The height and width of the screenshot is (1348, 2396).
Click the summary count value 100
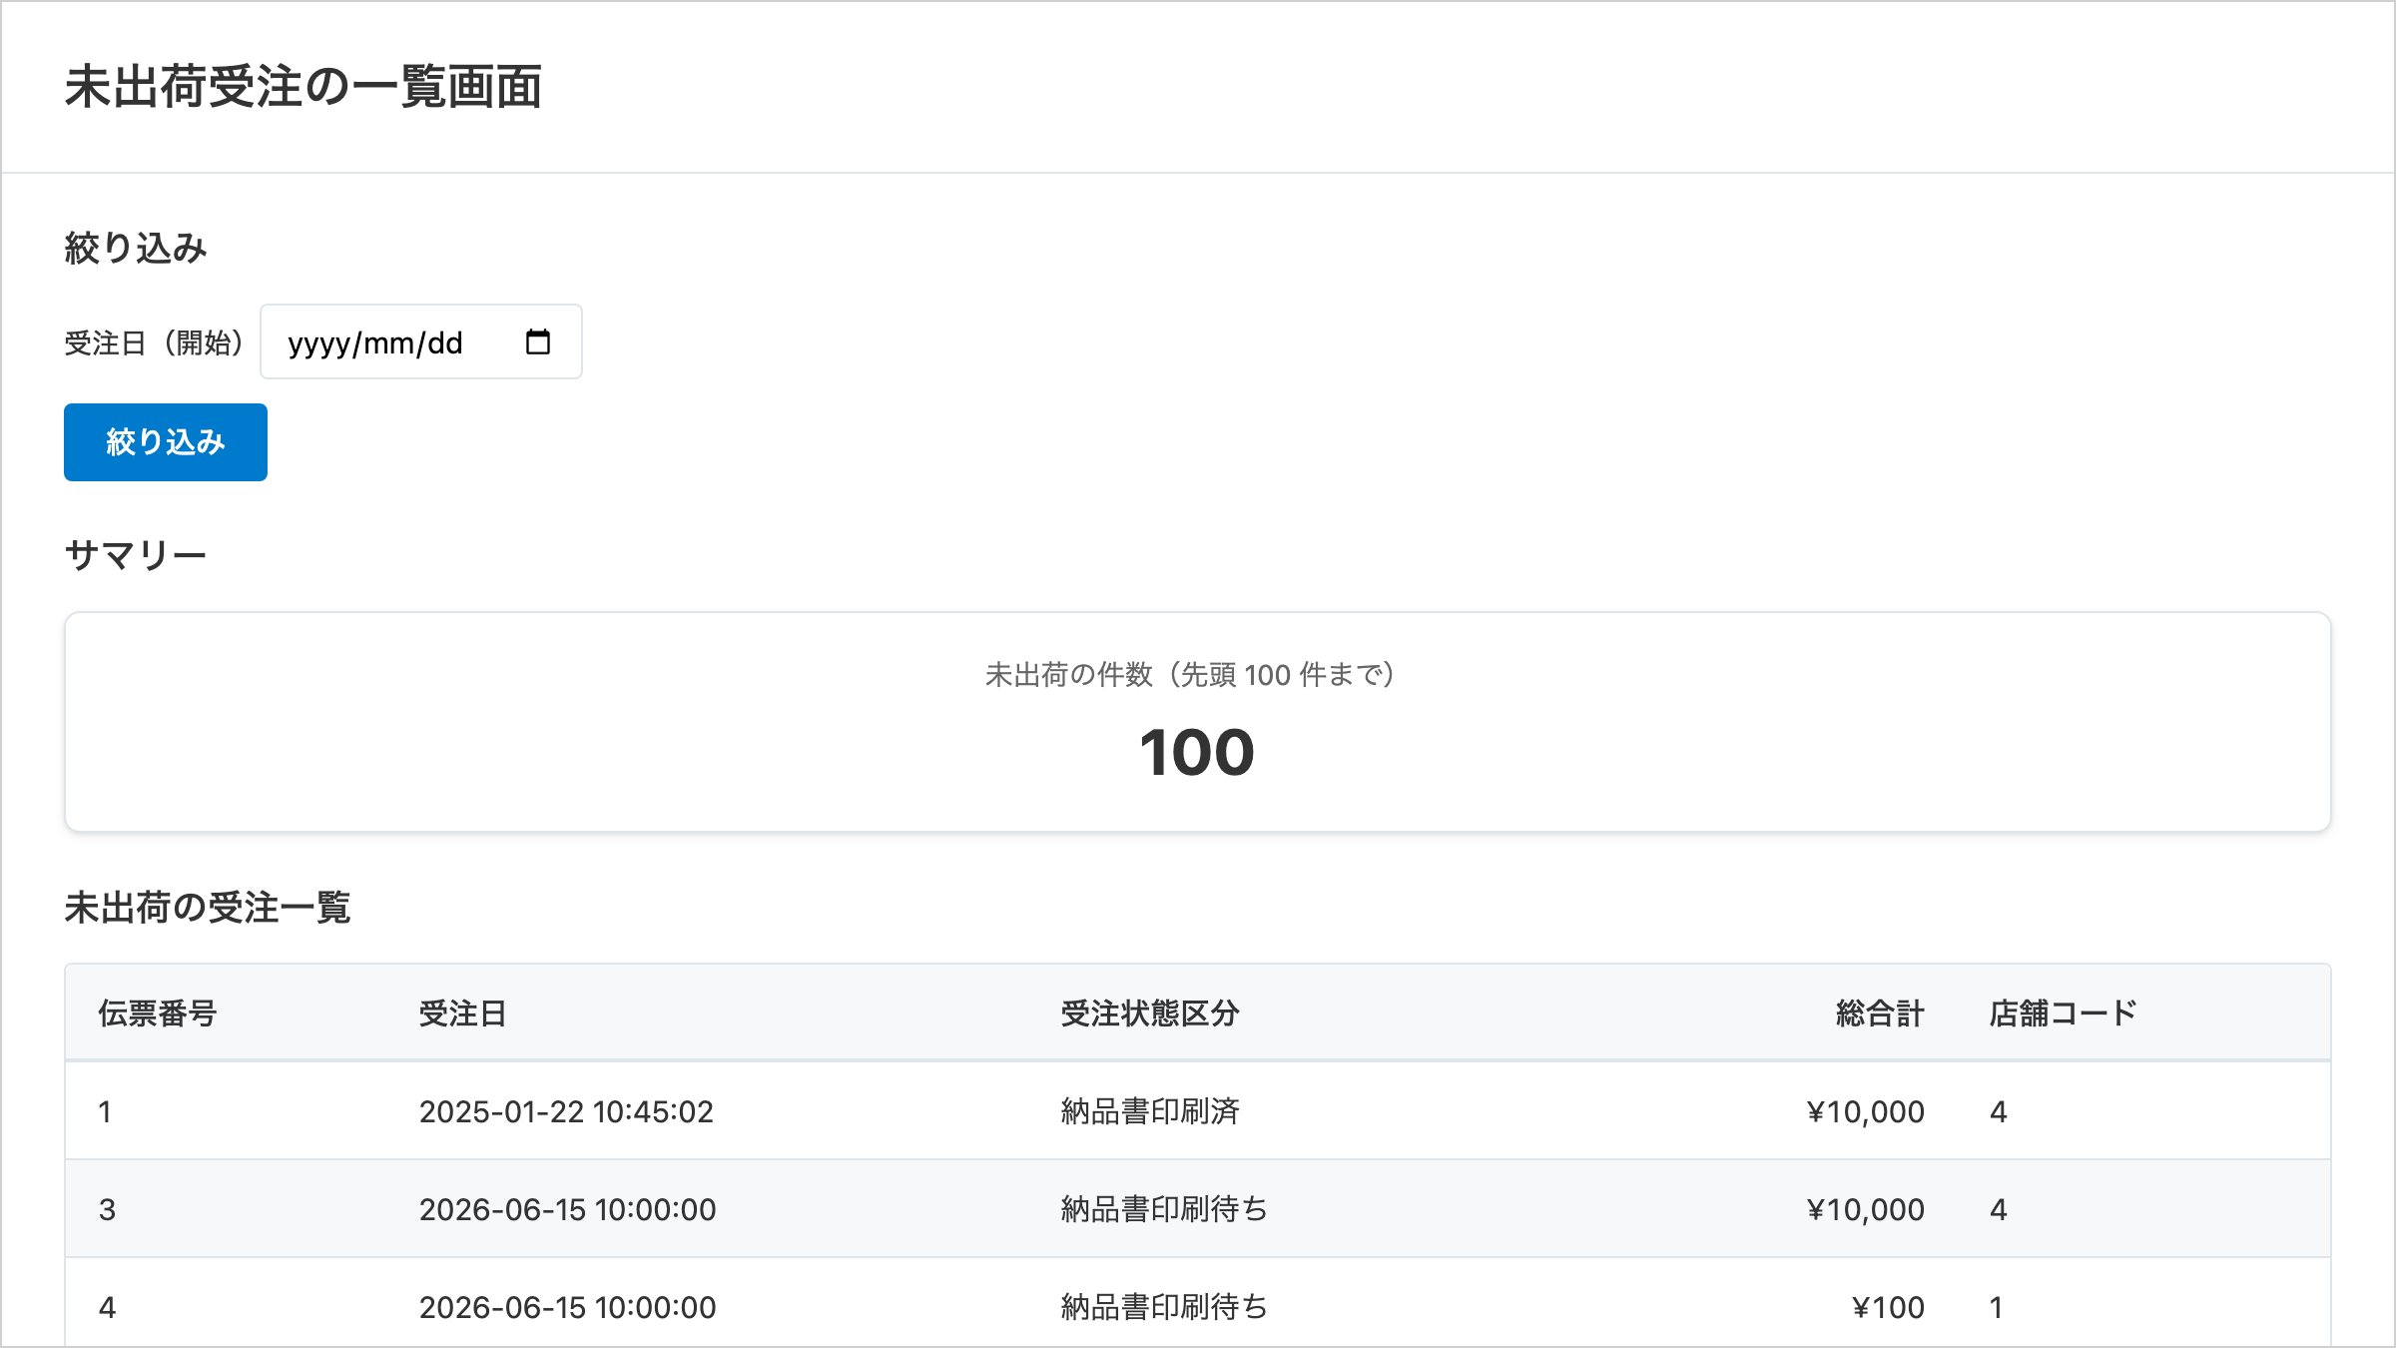pos(1197,752)
